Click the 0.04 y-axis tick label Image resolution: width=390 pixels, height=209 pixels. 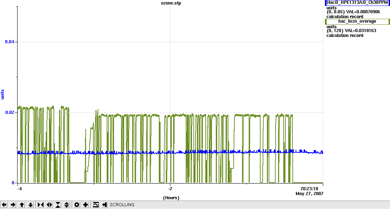click(x=9, y=42)
